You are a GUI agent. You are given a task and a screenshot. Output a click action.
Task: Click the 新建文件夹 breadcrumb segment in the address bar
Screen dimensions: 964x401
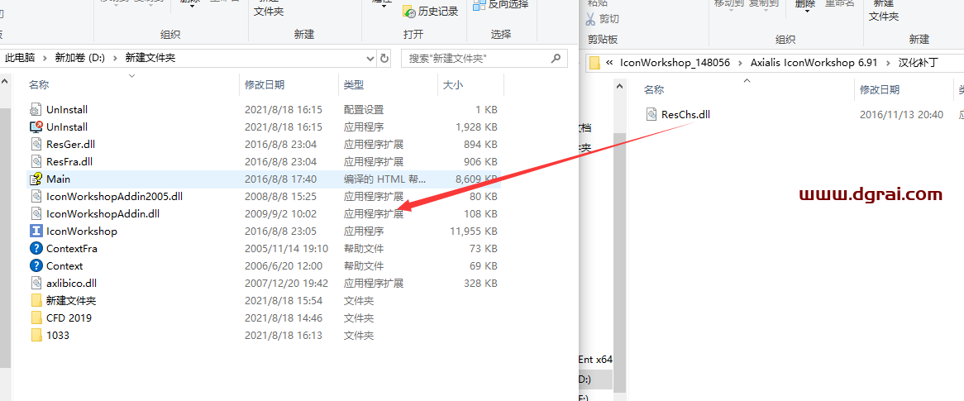click(x=150, y=59)
